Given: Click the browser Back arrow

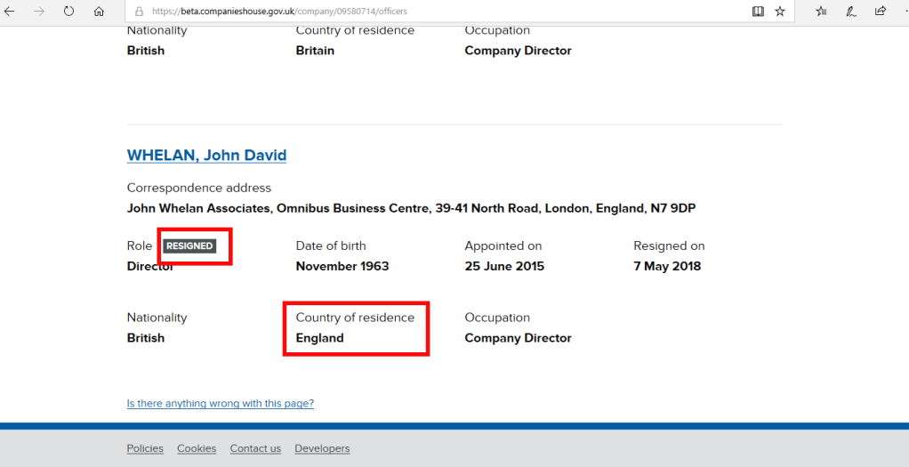Looking at the screenshot, I should coord(10,12).
